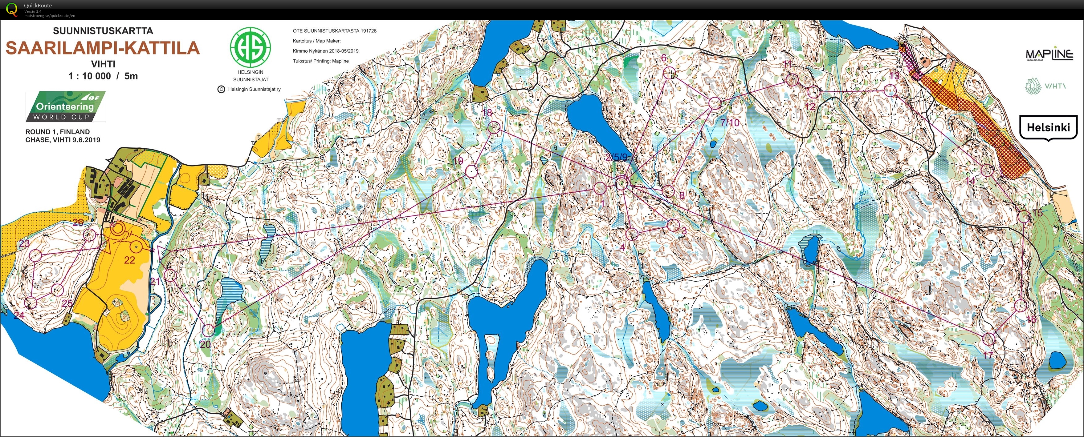Screen dimensions: 1084x437
Task: Click control circle 14
Action: tap(987, 170)
